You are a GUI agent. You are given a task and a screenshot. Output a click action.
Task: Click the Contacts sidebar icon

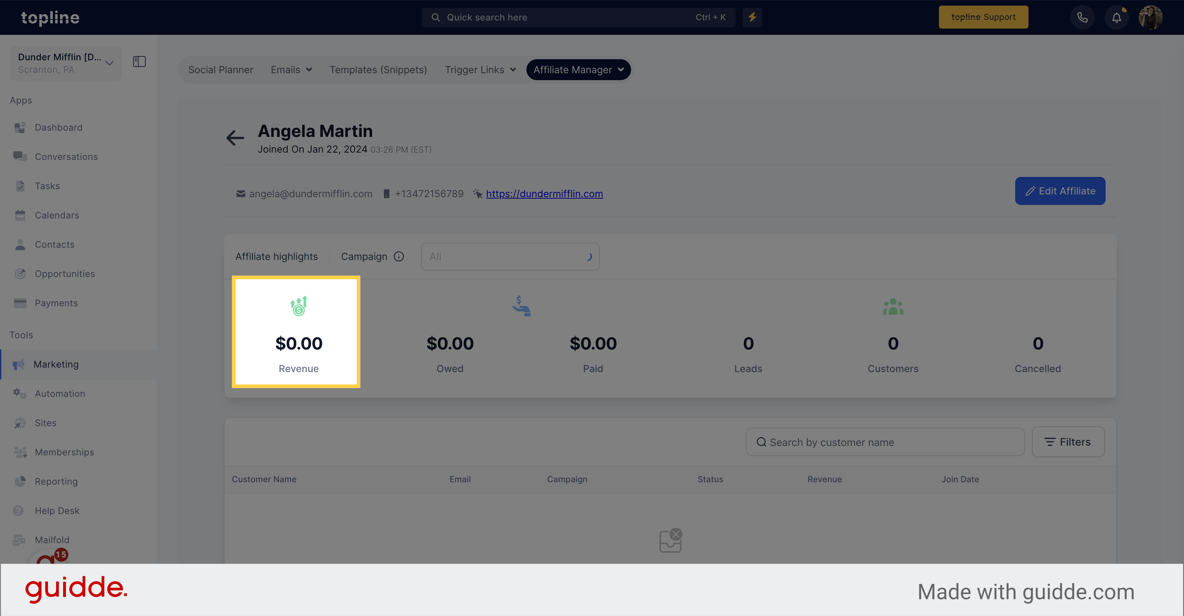(x=20, y=244)
